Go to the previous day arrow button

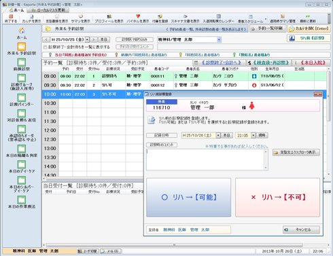click(46, 39)
